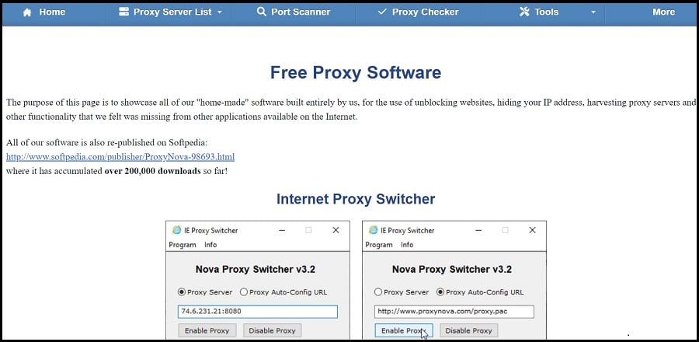Image resolution: width=699 pixels, height=342 pixels.
Task: Click the proxy.pac URL input field
Action: click(x=454, y=311)
